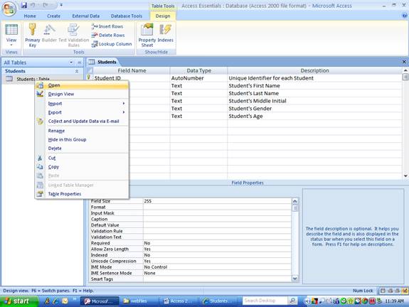This screenshot has width=409, height=307.
Task: Open the Quick Access Toolbar customize dropdown
Action: click(61, 5)
